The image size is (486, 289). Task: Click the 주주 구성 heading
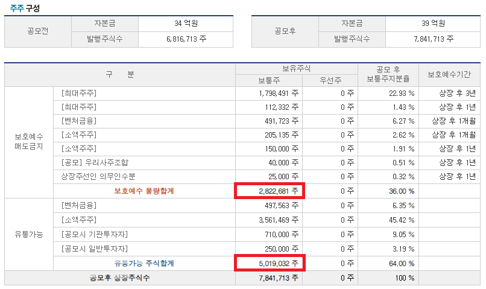pos(25,8)
